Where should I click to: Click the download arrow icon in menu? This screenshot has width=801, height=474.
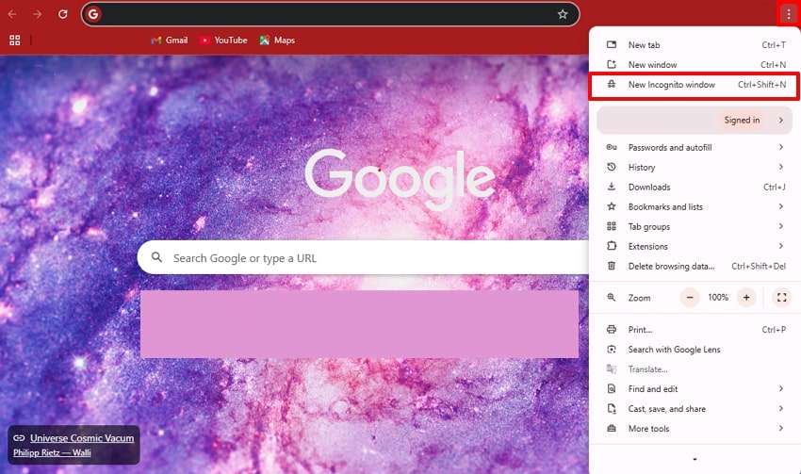point(611,187)
